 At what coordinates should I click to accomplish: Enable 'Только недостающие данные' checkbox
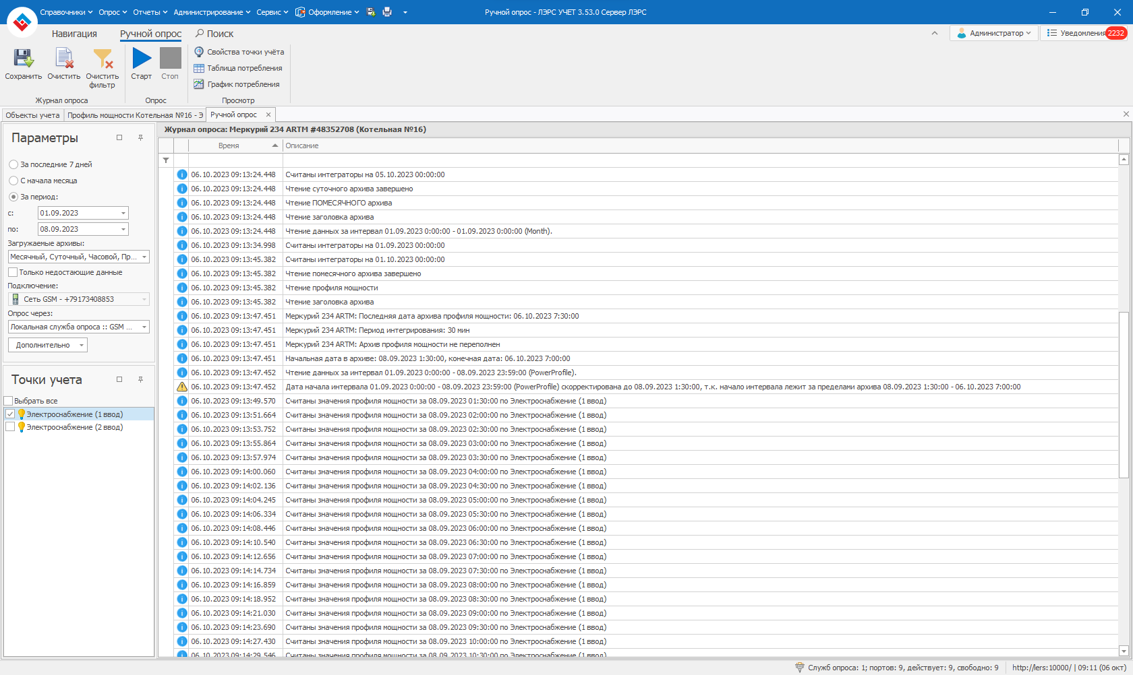click(13, 272)
